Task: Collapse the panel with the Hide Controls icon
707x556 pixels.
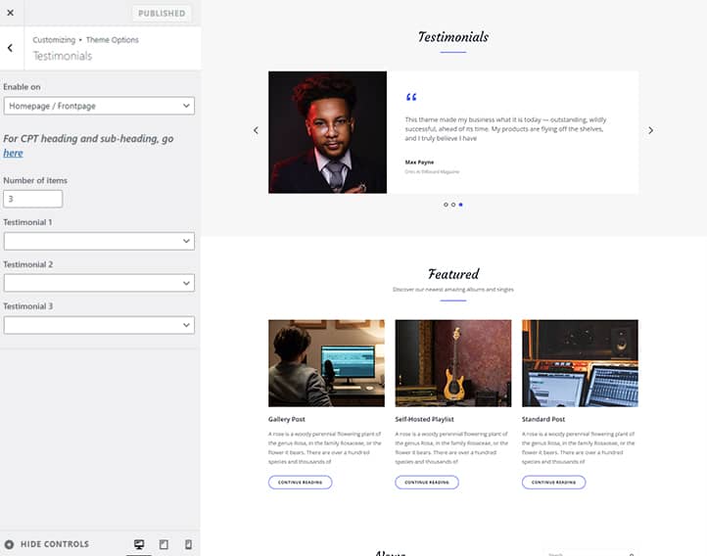Action: click(x=9, y=544)
